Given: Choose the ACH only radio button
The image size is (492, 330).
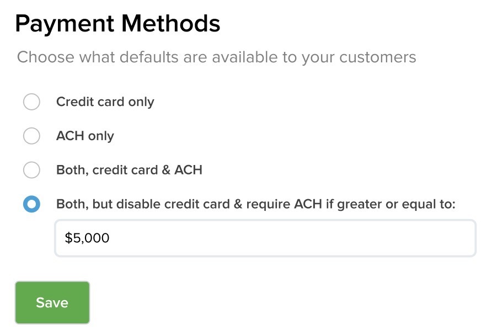Looking at the screenshot, I should pyautogui.click(x=31, y=136).
